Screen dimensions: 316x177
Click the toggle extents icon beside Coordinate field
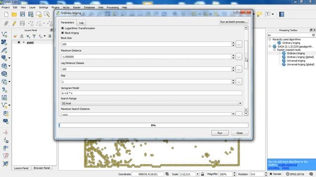167,174
